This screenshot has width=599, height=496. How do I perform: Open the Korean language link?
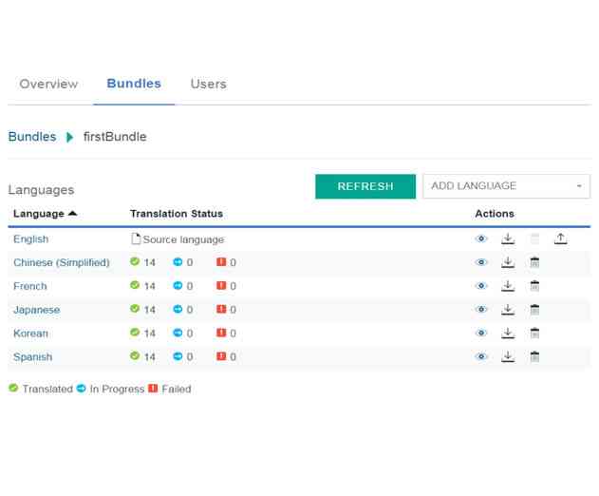point(30,334)
